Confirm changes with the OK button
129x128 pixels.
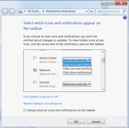click(x=76, y=122)
